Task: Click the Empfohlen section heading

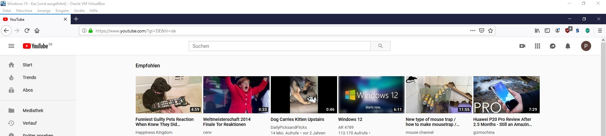Action: coord(148,65)
